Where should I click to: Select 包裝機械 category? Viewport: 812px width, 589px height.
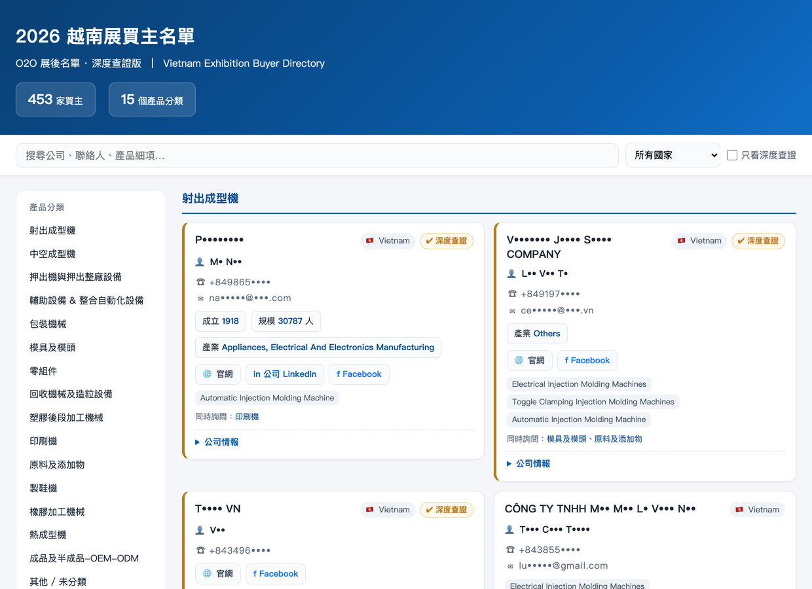pyautogui.click(x=48, y=324)
